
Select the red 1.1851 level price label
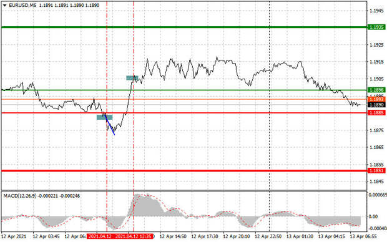click(376, 170)
